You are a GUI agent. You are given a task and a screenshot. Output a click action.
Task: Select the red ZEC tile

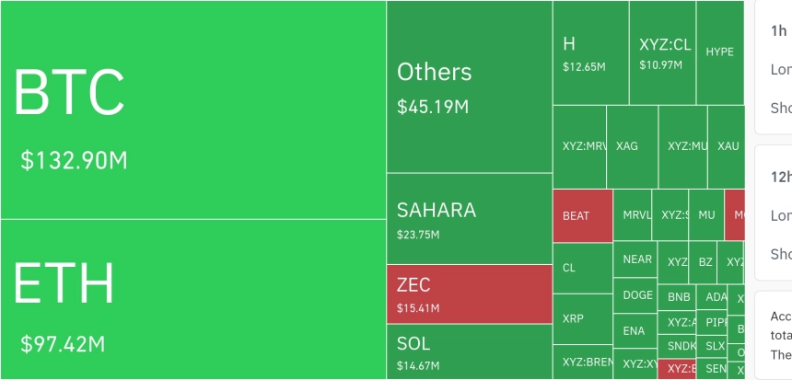click(x=470, y=294)
